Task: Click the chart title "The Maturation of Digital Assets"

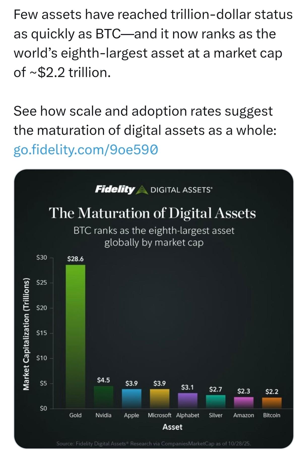Action: click(152, 213)
